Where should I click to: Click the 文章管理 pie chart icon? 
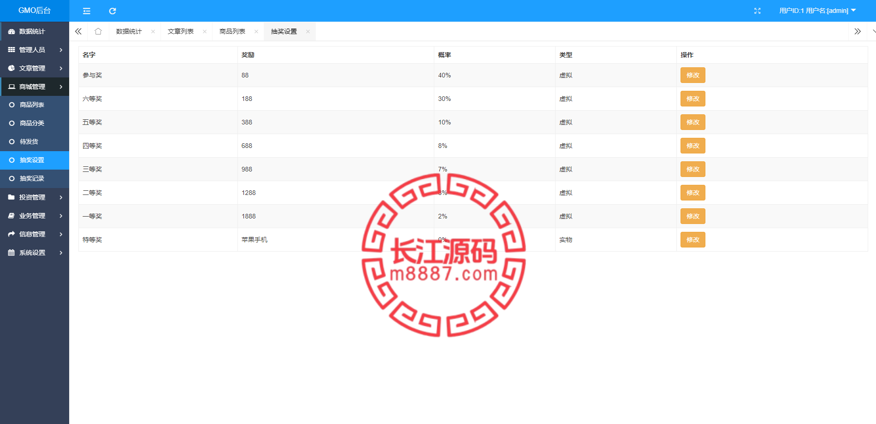click(x=12, y=68)
